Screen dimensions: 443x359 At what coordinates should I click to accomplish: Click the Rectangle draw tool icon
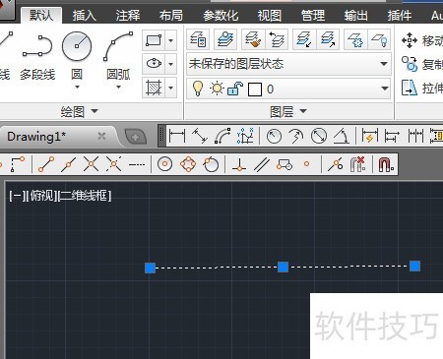point(154,40)
